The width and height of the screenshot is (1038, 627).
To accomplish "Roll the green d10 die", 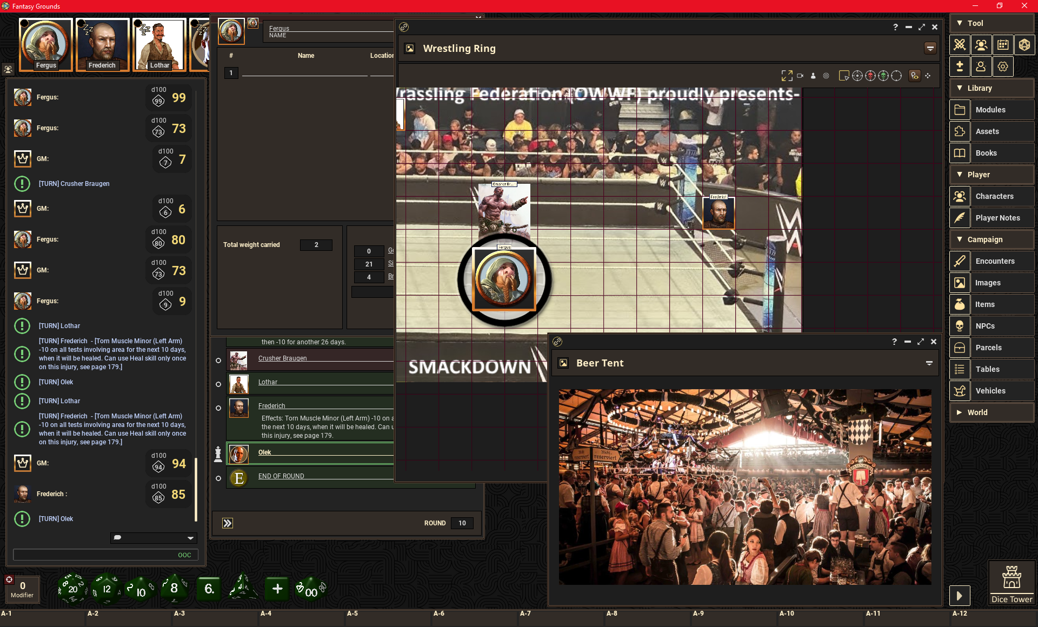I will (140, 589).
